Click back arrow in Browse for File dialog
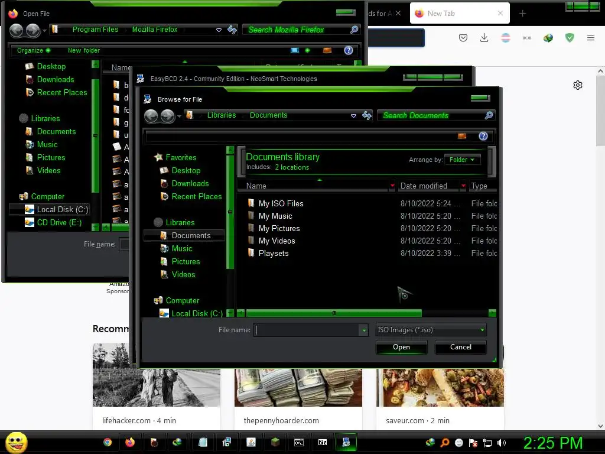The height and width of the screenshot is (454, 605). [151, 116]
